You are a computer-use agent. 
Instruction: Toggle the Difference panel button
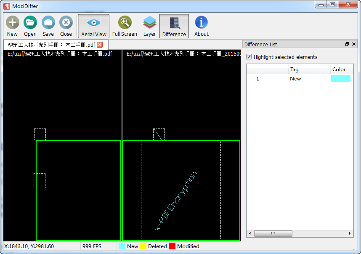174,26
